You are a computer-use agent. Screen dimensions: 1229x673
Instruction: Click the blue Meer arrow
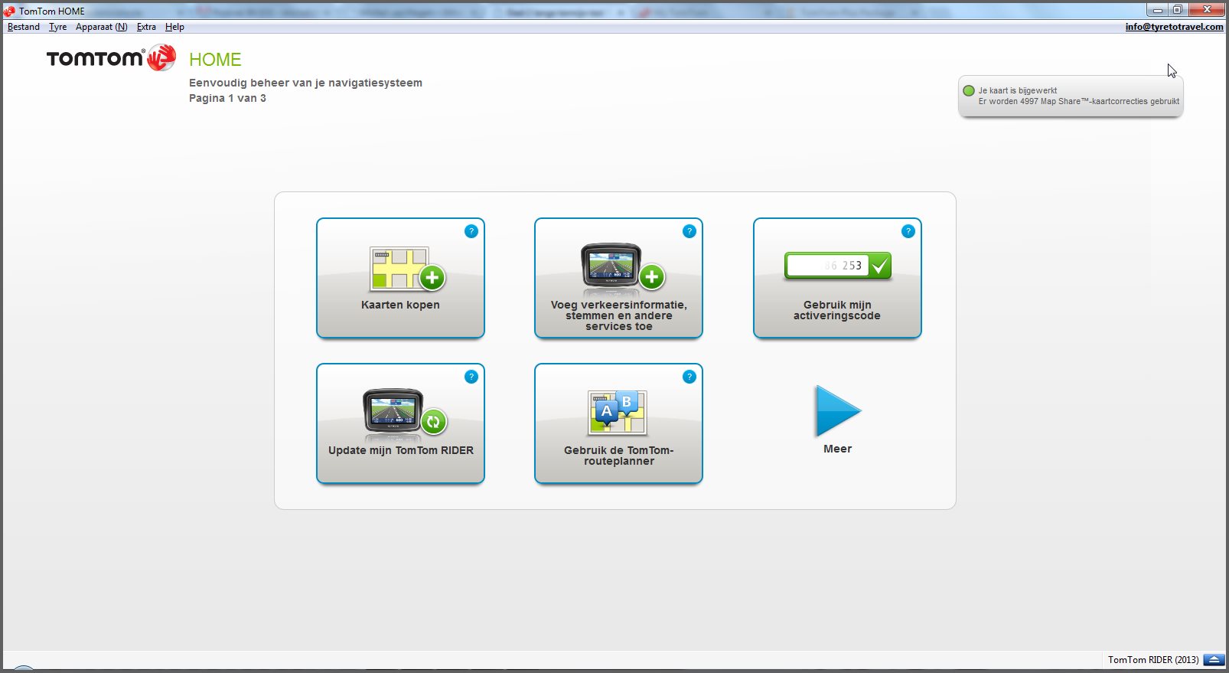pos(837,411)
